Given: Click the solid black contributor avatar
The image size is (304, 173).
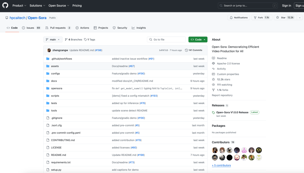Looking at the screenshot, I should click(230, 158).
